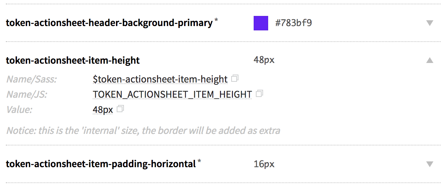Click the Name/JS field label

pyautogui.click(x=27, y=94)
